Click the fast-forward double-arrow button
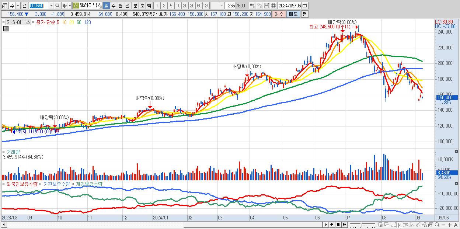Viewport: 460px width, 229px height. click(x=345, y=225)
